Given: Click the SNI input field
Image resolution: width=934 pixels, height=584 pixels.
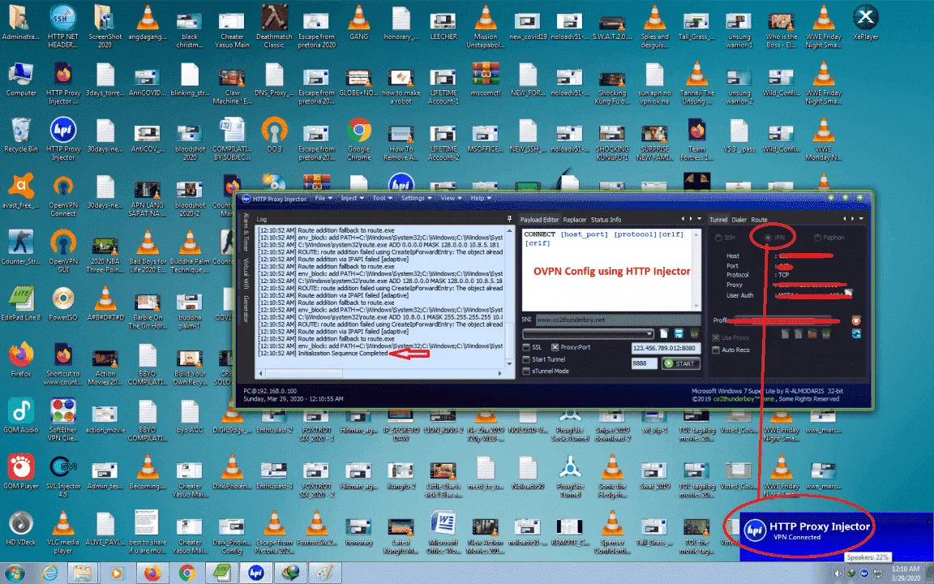Looking at the screenshot, I should [617, 320].
